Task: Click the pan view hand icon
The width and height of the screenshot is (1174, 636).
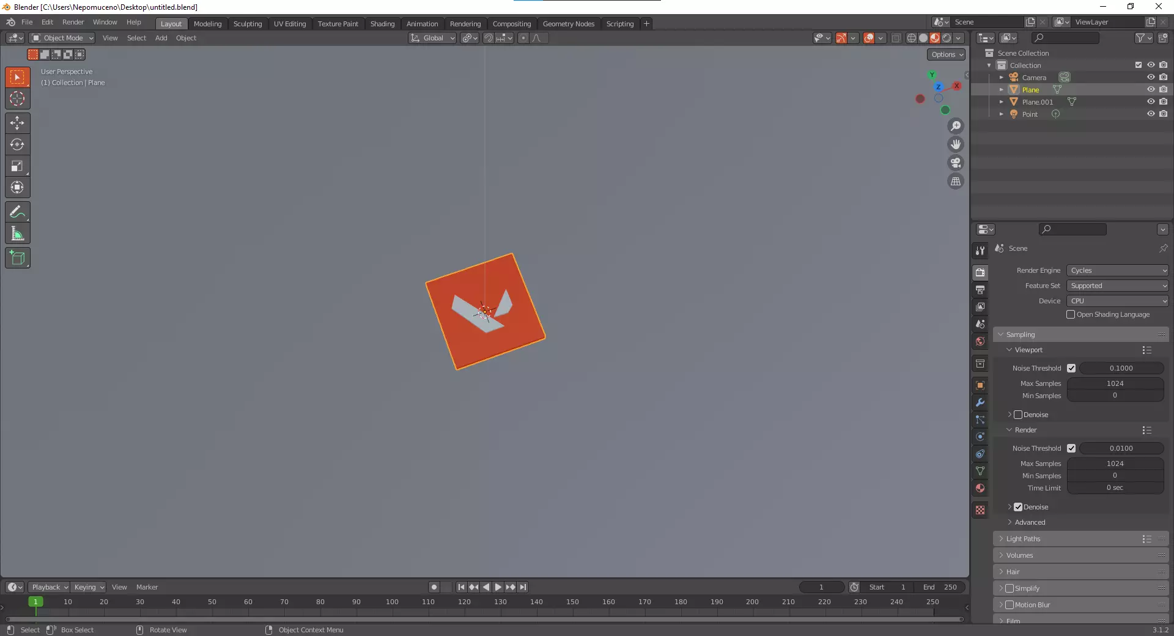Action: [956, 144]
